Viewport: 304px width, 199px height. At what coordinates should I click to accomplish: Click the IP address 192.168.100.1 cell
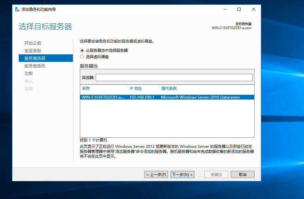pos(142,97)
